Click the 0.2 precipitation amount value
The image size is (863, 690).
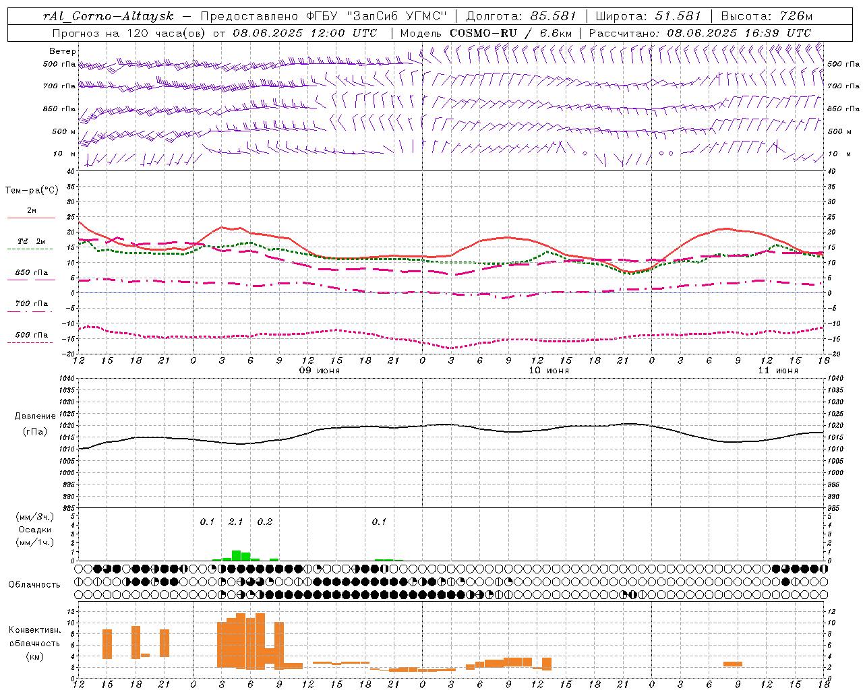(x=265, y=522)
